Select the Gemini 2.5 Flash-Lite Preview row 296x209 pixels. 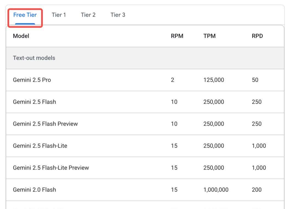[x=51, y=168]
